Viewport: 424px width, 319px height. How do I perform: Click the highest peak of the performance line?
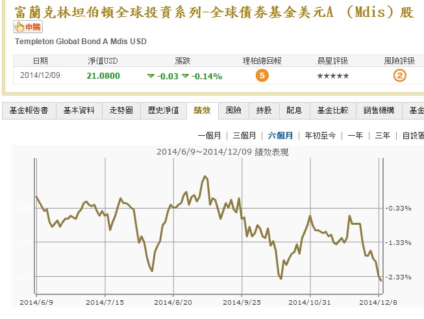(x=205, y=177)
